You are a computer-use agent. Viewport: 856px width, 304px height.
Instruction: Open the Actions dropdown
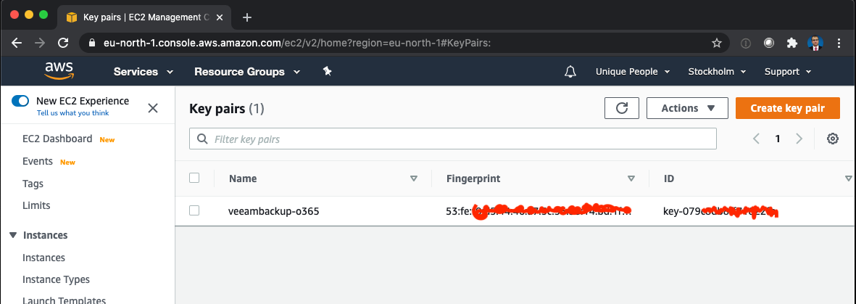tap(687, 108)
